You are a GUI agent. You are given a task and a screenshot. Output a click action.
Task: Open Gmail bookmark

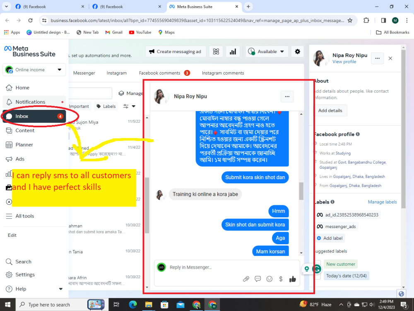pos(114,32)
